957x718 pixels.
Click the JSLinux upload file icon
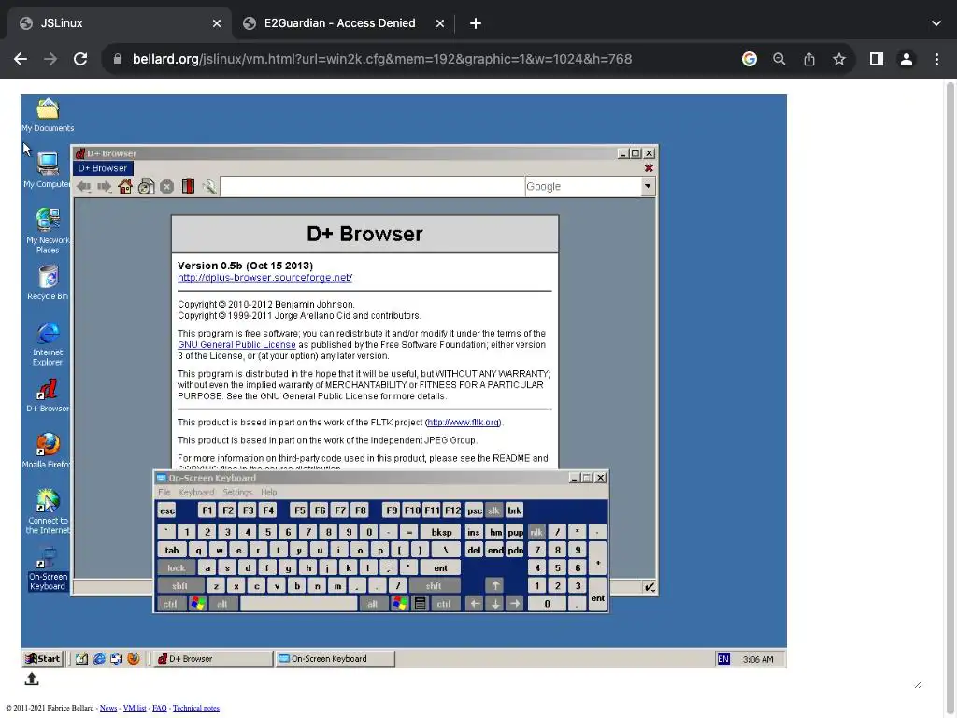coord(32,679)
